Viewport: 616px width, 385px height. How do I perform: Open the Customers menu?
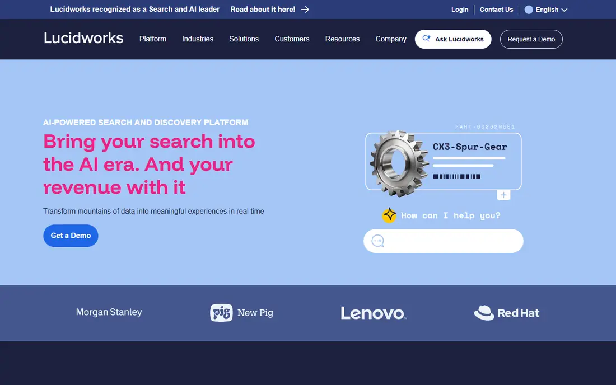click(x=292, y=39)
